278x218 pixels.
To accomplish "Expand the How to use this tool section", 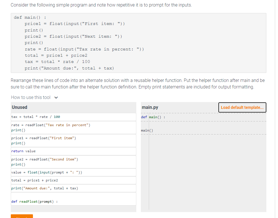I will [34, 97].
